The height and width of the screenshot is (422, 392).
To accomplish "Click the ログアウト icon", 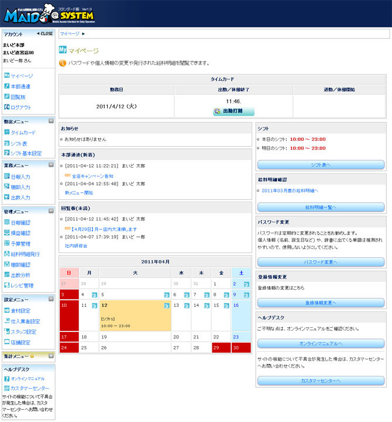I will 7,107.
